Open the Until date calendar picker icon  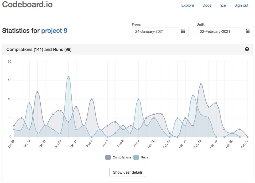[x=248, y=31]
